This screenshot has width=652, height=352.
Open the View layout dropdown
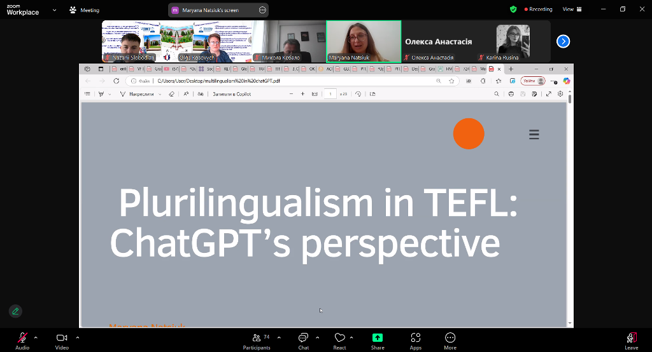(x=570, y=10)
